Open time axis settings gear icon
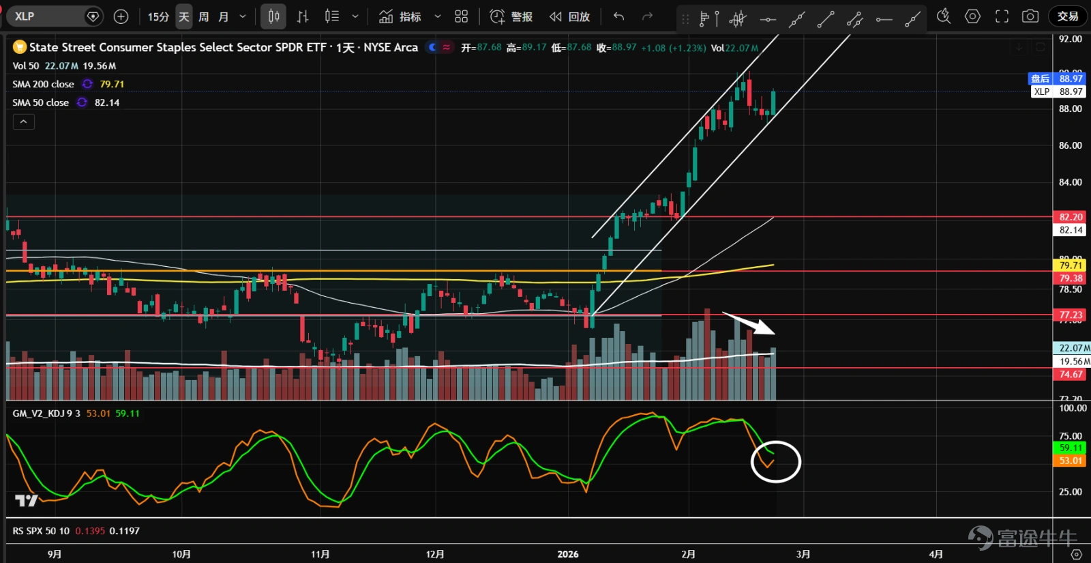This screenshot has height=563, width=1091. point(1076,554)
